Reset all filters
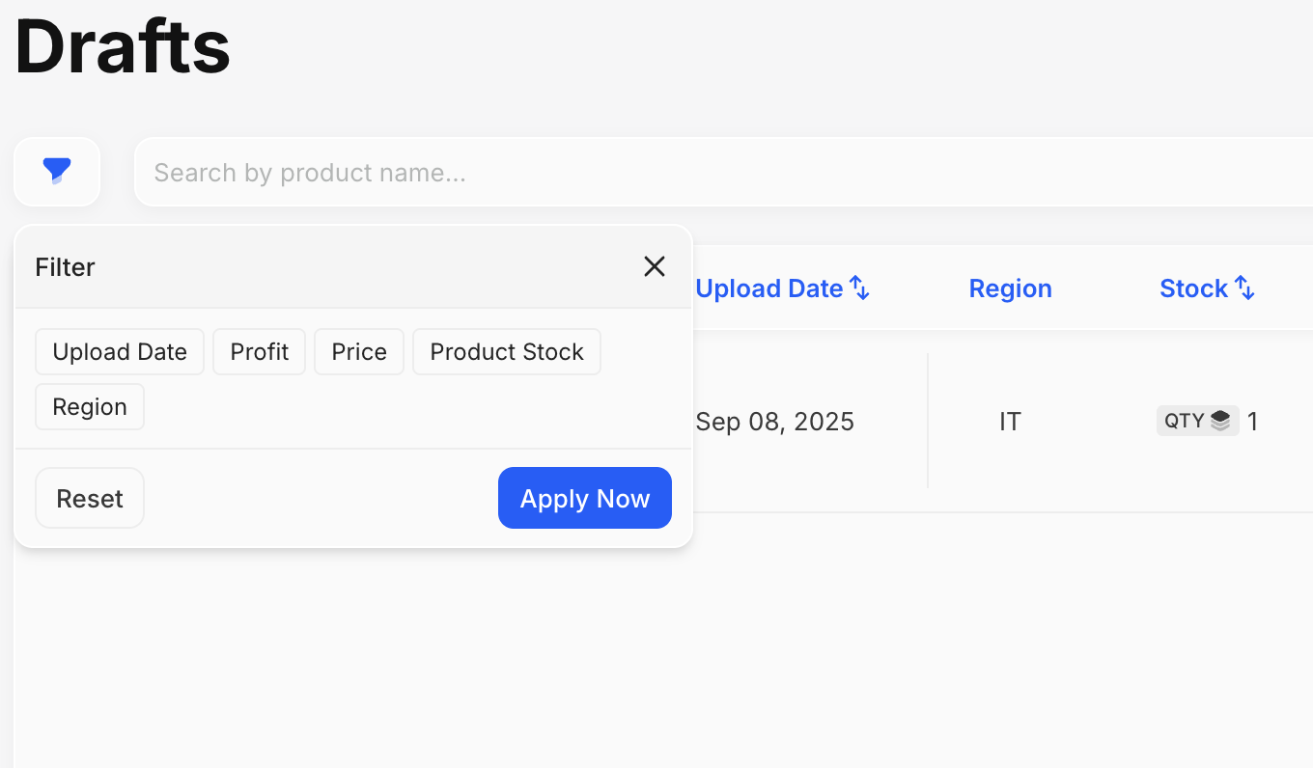Image resolution: width=1313 pixels, height=768 pixels. (90, 498)
